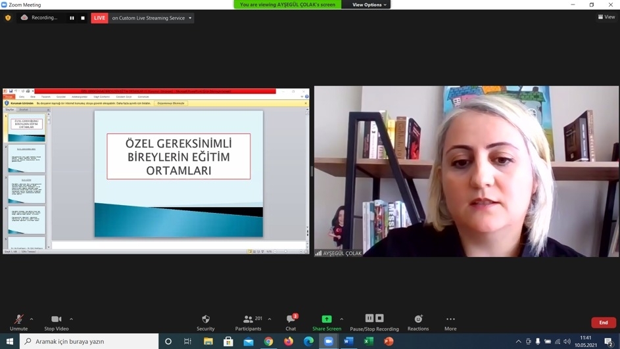Expand arrow next to Participants

pos(270,319)
